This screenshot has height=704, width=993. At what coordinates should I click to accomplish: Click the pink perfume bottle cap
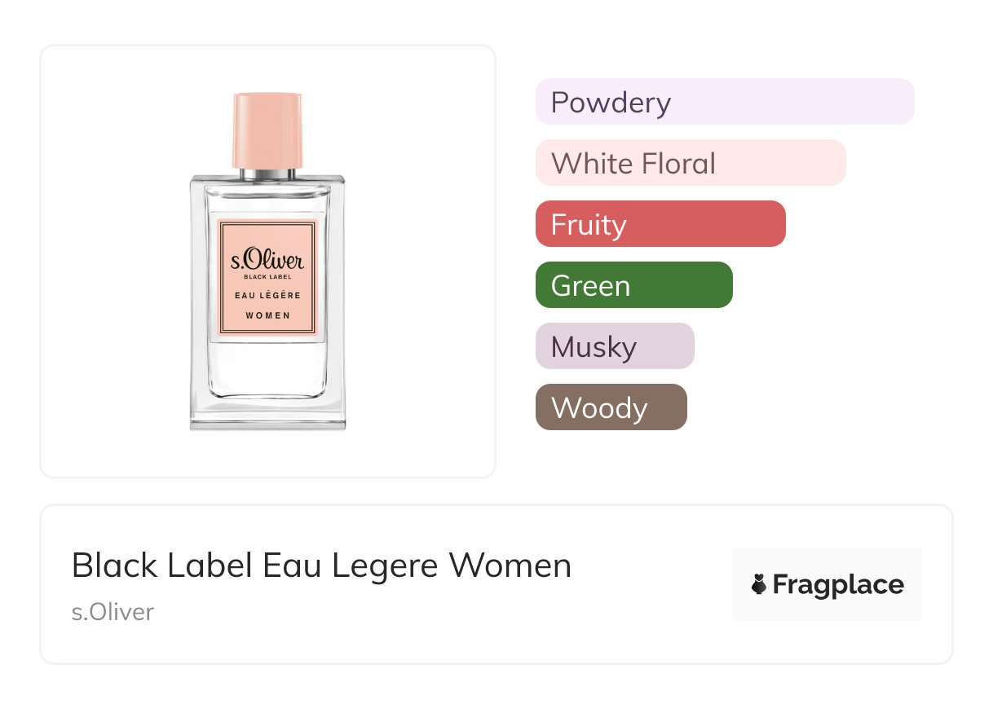267,130
